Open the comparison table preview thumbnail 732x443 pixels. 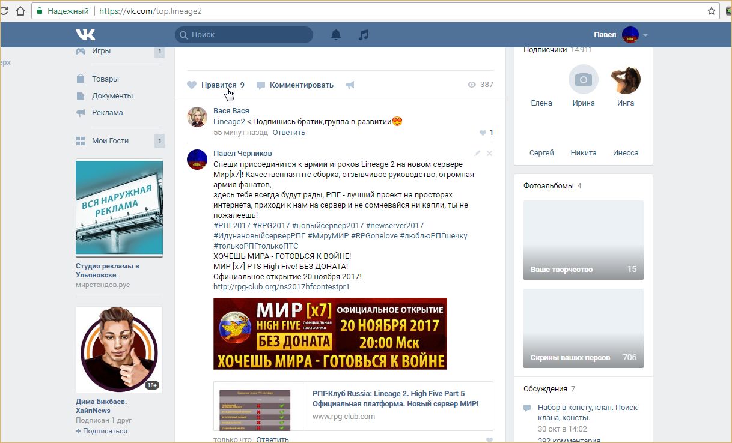tap(255, 410)
